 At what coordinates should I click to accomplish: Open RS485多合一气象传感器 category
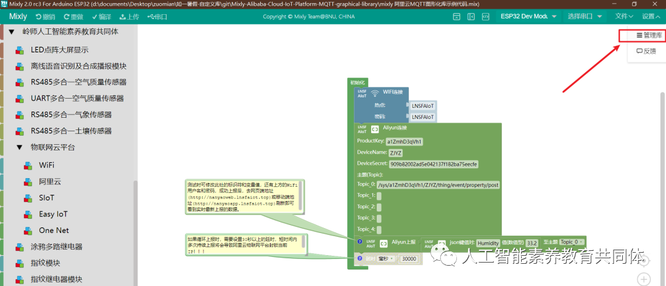click(72, 115)
